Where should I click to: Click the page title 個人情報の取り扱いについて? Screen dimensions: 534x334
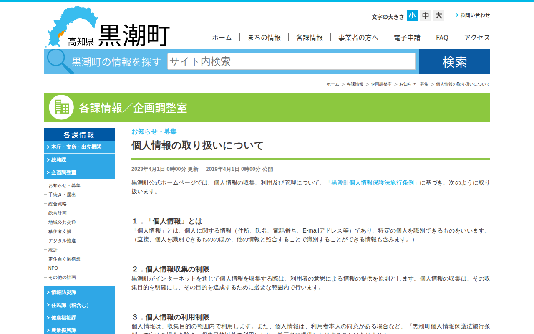point(198,146)
